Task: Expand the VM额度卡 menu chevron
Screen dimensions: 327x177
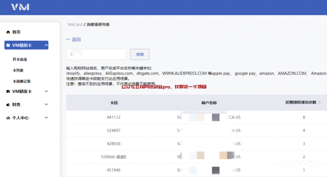Action: click(x=46, y=91)
